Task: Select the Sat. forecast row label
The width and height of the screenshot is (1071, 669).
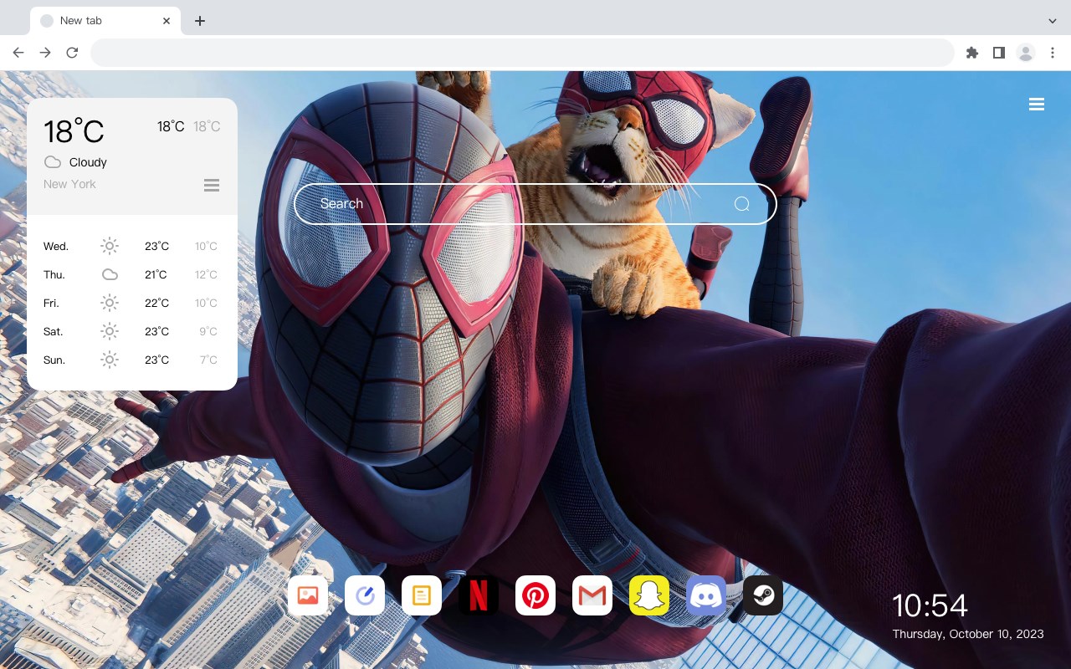Action: coord(54,331)
